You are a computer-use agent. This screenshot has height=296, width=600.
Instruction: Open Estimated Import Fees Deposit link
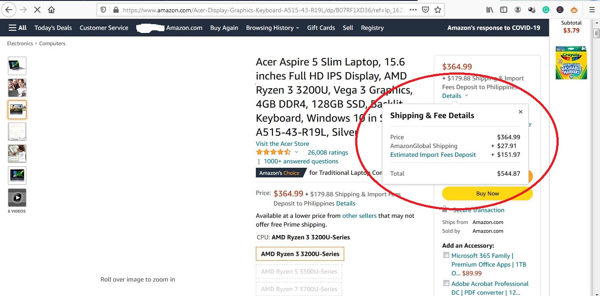[433, 155]
